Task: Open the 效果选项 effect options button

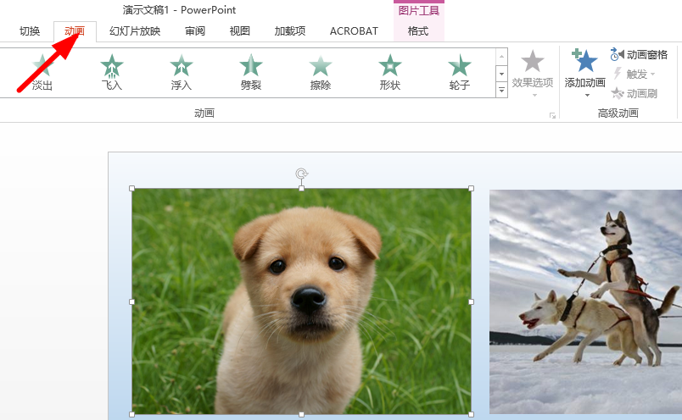Action: 533,73
